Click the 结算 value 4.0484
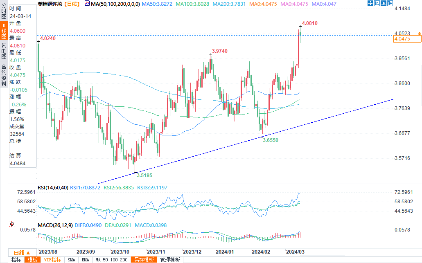The image size is (422, 263). coord(18,164)
